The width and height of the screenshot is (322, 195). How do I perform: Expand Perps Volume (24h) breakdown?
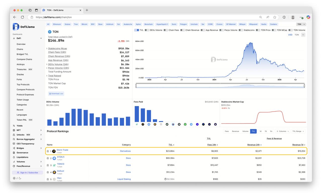tap(47, 68)
